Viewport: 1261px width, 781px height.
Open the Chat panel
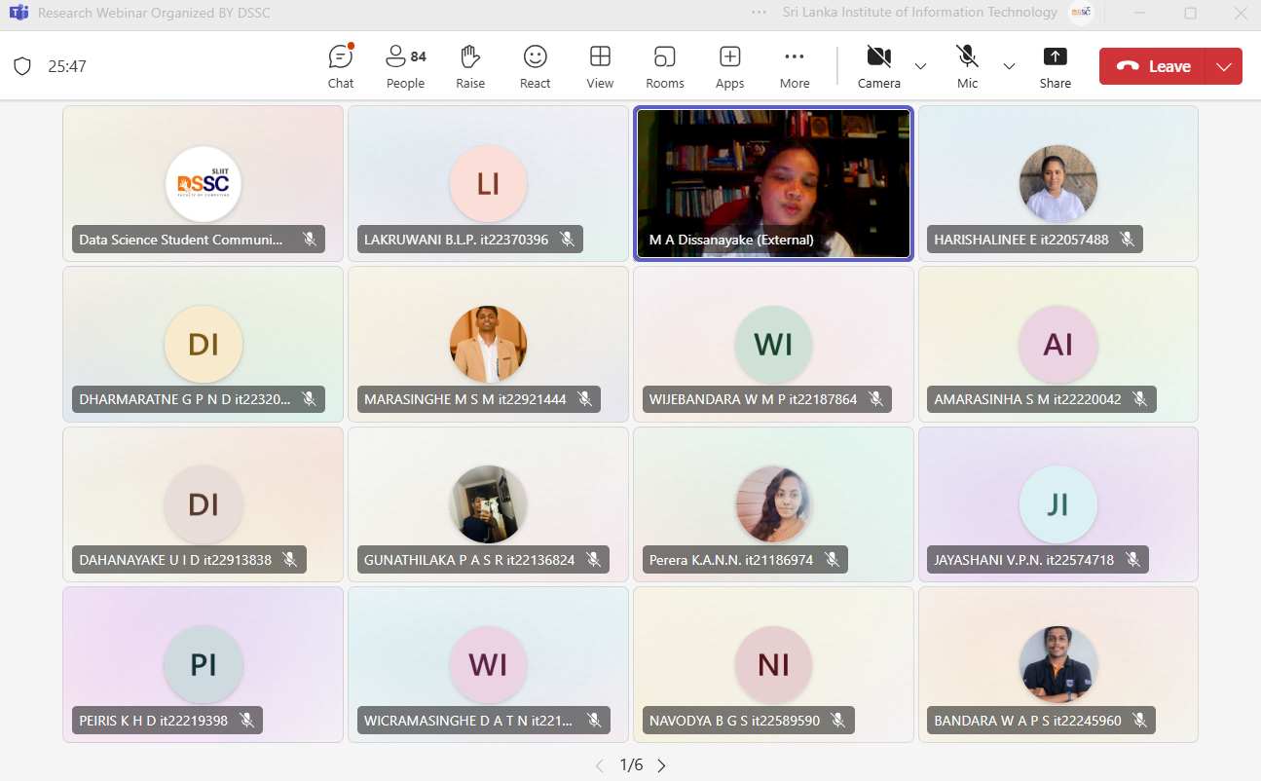point(340,66)
